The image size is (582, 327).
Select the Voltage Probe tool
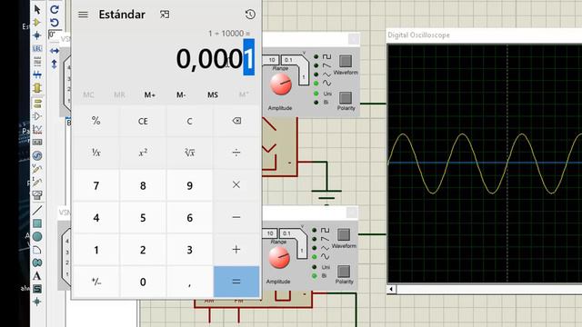coord(37,169)
